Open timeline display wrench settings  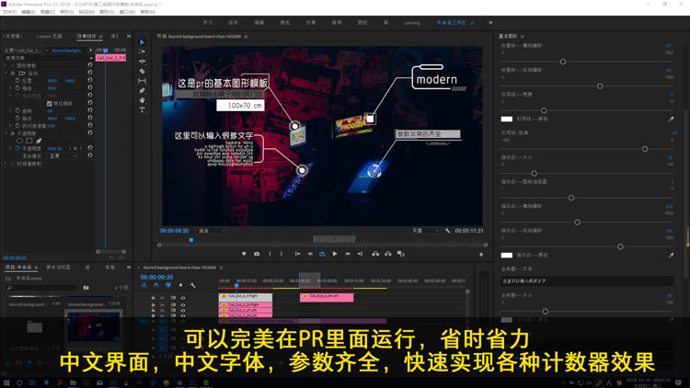(x=193, y=285)
